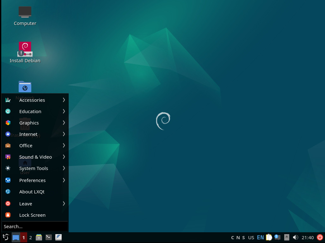The width and height of the screenshot is (325, 243).
Task: Click the Education category icon
Action: (8, 112)
